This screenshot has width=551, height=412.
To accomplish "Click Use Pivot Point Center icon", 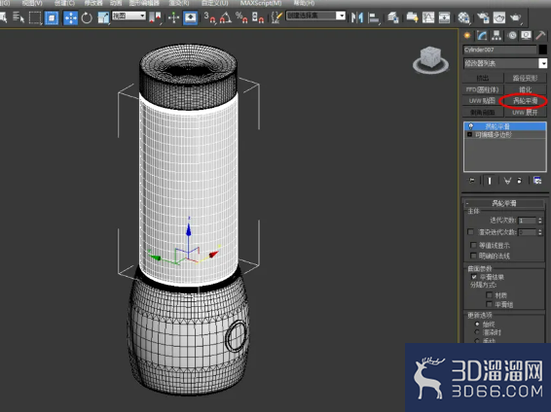I will tap(155, 17).
